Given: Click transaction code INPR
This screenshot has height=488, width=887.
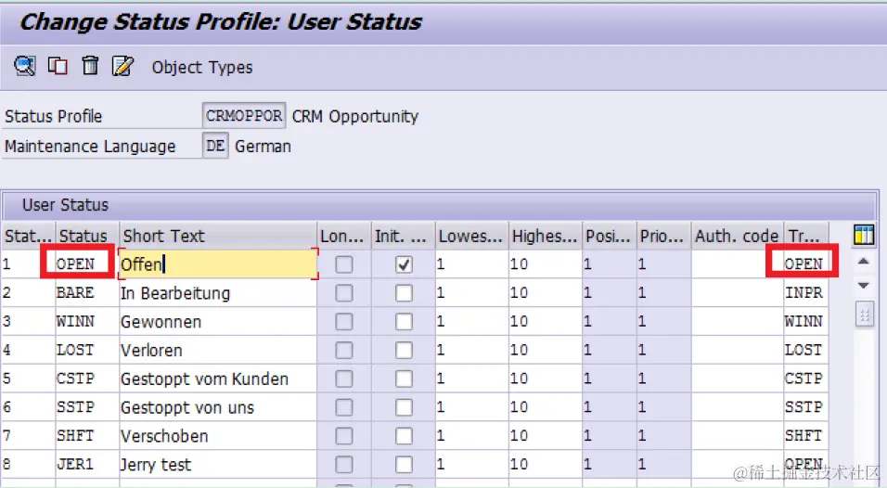Looking at the screenshot, I should click(803, 292).
